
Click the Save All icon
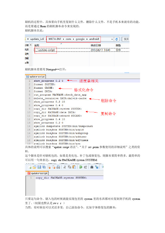pos(44,167)
